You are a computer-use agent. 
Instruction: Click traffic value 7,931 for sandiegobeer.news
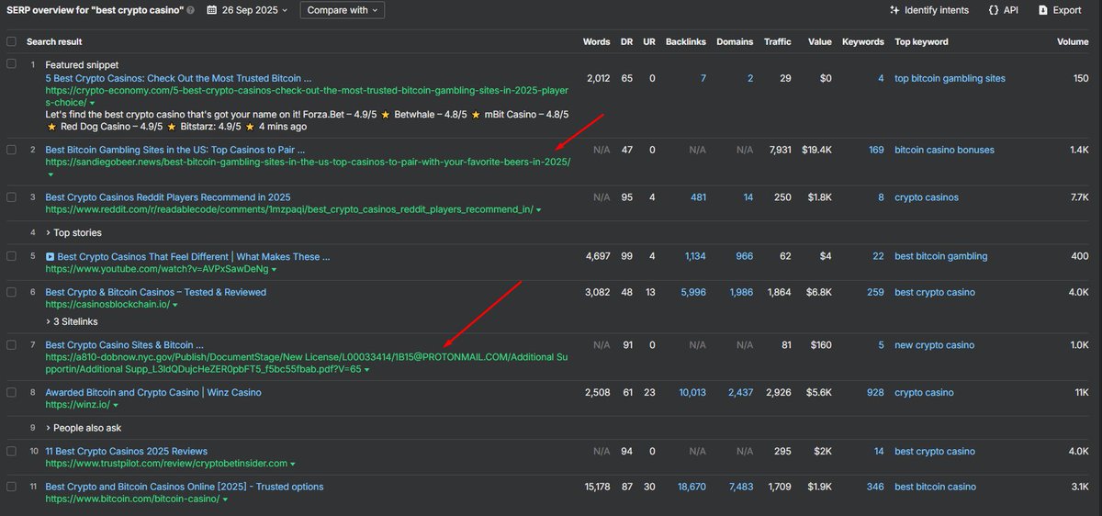779,150
